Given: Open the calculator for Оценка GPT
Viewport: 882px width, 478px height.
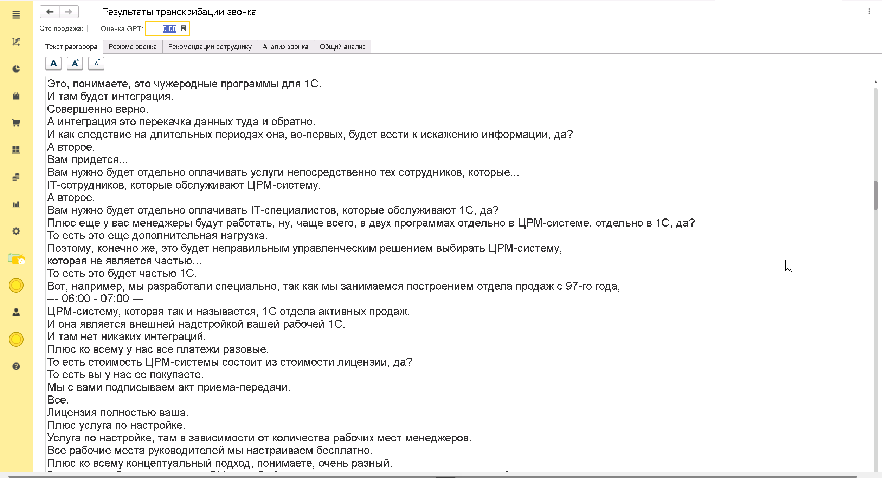Looking at the screenshot, I should [x=184, y=28].
